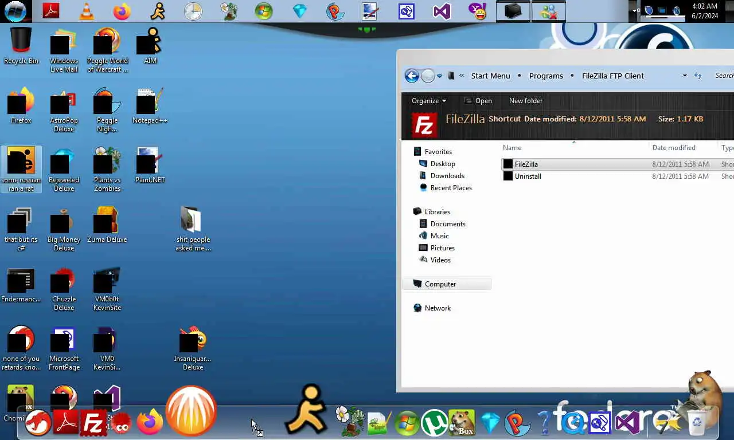734x440 pixels.
Task: Select the Plants vs Zombies desktop icon
Action: [x=107, y=170]
